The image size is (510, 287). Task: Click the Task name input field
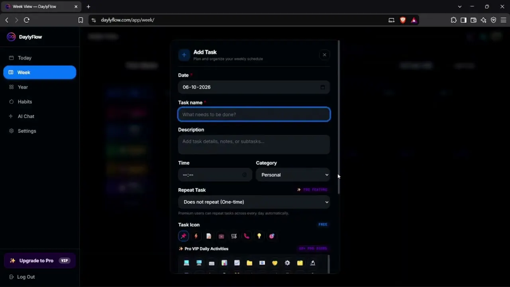click(254, 114)
